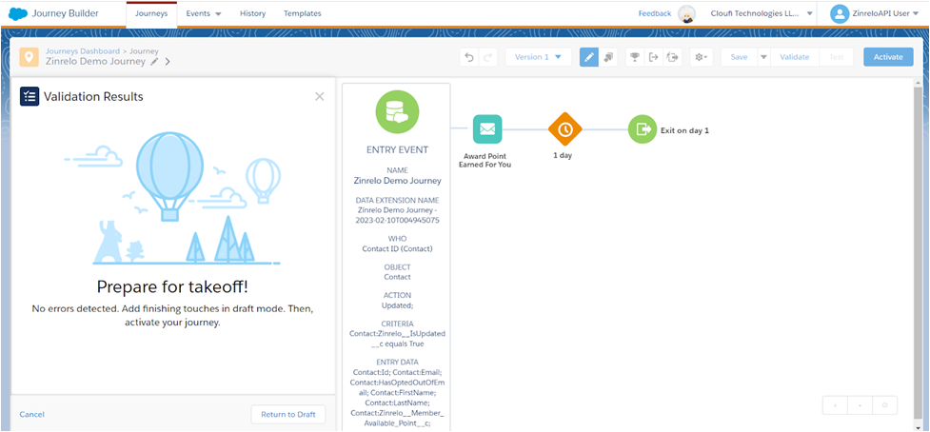The width and height of the screenshot is (930, 432).
Task: Click the ZinreloAPI user avatar icon
Action: [x=840, y=14]
